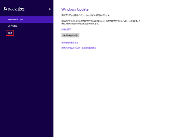171x137 pixels.
Task: Check for updates now with gray button
Action: [x=70, y=35]
